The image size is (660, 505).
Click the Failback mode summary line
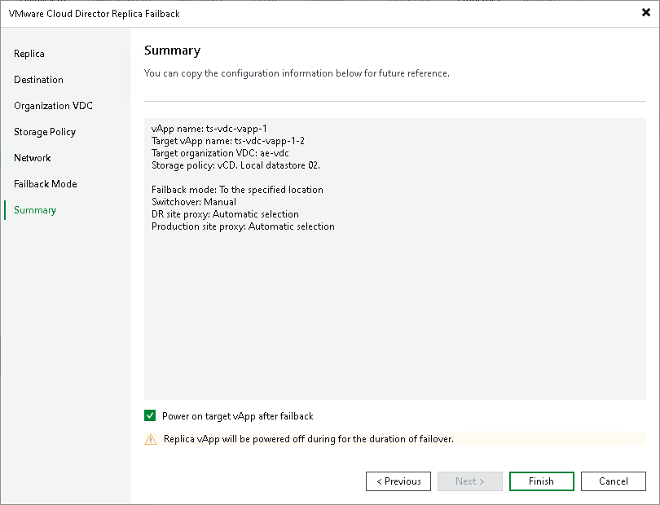pyautogui.click(x=237, y=190)
